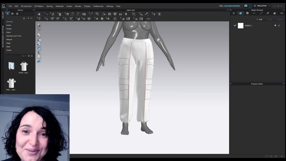This screenshot has width=286, height=161.
Task: Select the Female T-shirt thumbnail in Library
Action: [24, 66]
